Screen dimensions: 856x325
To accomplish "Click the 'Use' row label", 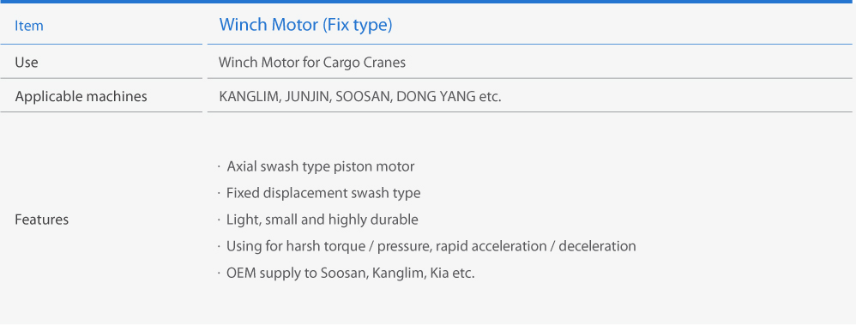I will click(27, 63).
